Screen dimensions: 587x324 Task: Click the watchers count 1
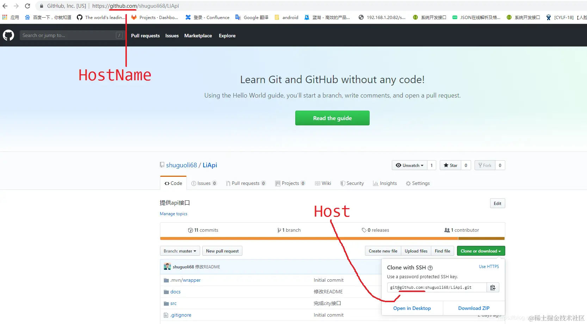[x=432, y=165]
